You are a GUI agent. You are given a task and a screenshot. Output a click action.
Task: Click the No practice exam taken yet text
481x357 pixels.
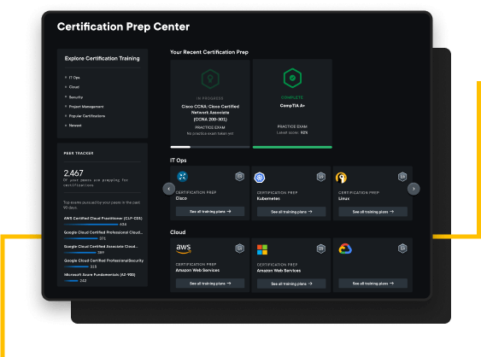210,134
